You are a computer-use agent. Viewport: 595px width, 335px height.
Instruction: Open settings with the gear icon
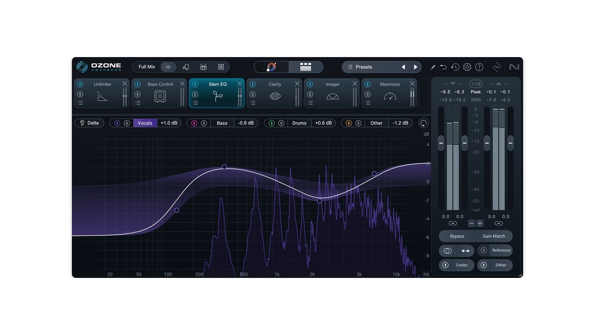tap(467, 67)
